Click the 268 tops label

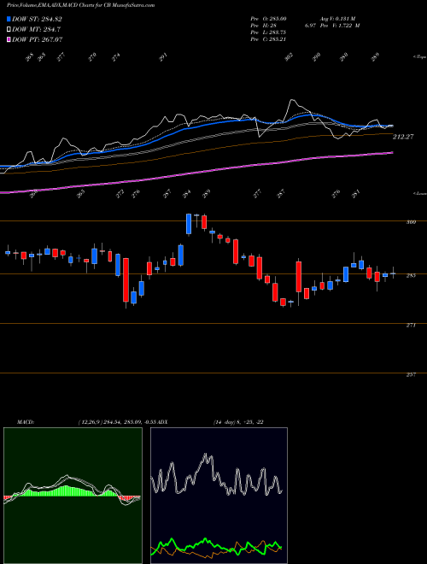coord(30,57)
